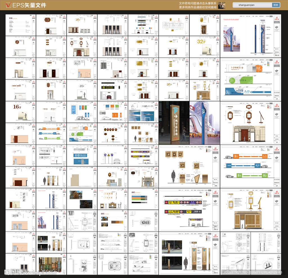Open the apartment building rendering thumbnail
Image resolution: width=288 pixels, height=278 pixels.
click(51, 264)
